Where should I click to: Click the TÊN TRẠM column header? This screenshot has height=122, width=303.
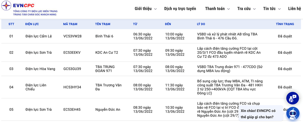[103, 24]
